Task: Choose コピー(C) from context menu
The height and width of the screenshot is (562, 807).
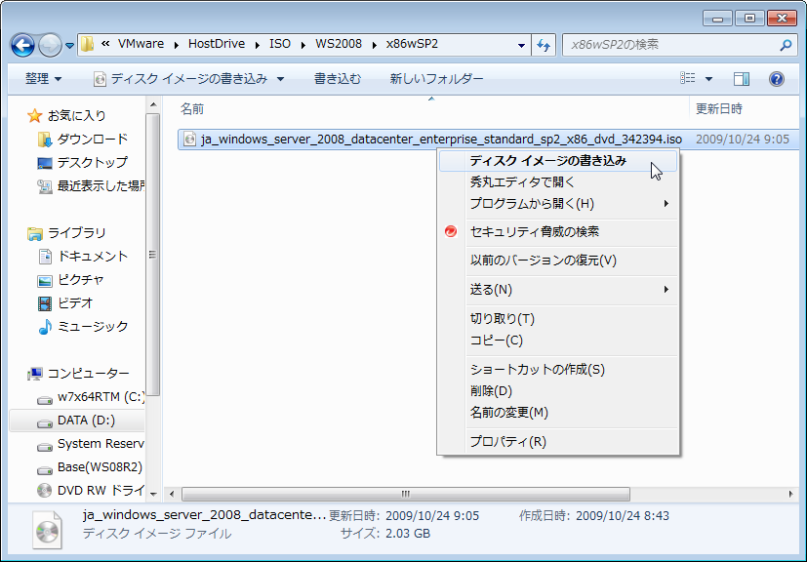Action: point(558,341)
